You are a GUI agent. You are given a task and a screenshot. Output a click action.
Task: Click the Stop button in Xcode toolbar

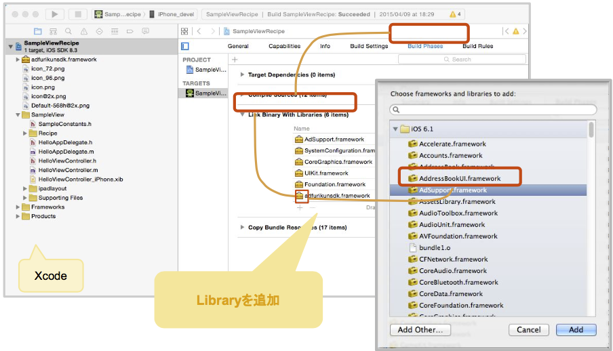coord(78,14)
